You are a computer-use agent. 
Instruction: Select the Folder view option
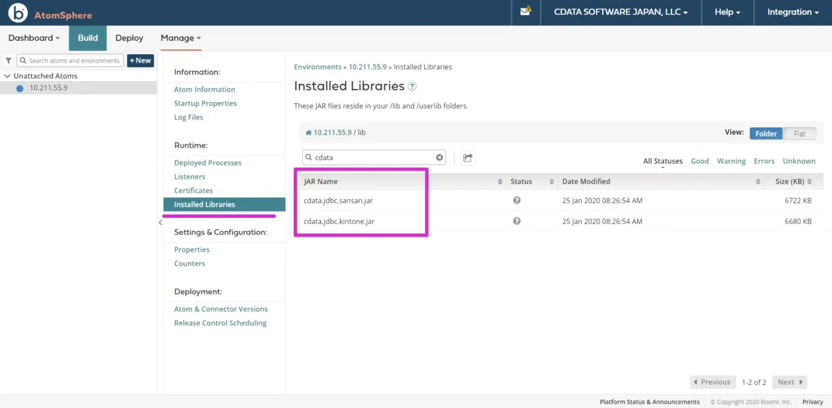[765, 133]
